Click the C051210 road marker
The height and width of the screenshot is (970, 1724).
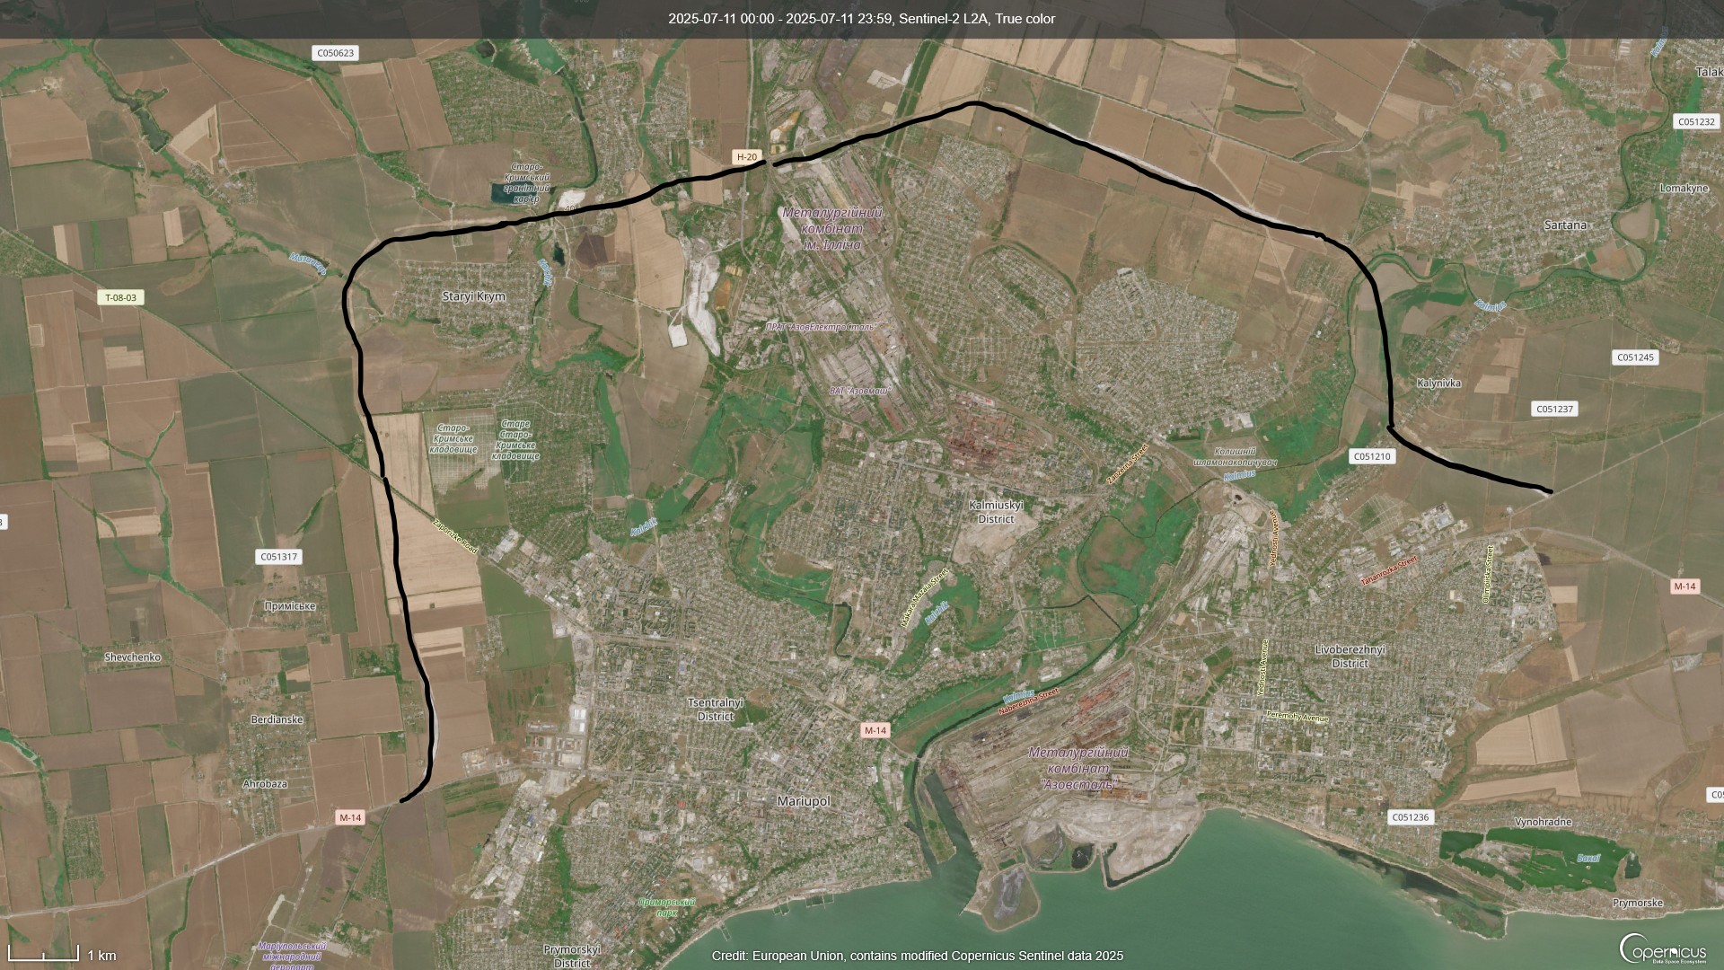click(1372, 456)
